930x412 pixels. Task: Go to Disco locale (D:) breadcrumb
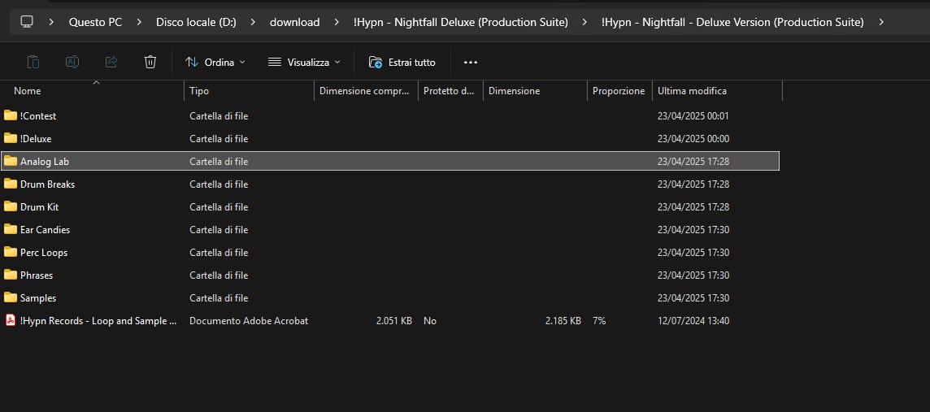tap(196, 23)
